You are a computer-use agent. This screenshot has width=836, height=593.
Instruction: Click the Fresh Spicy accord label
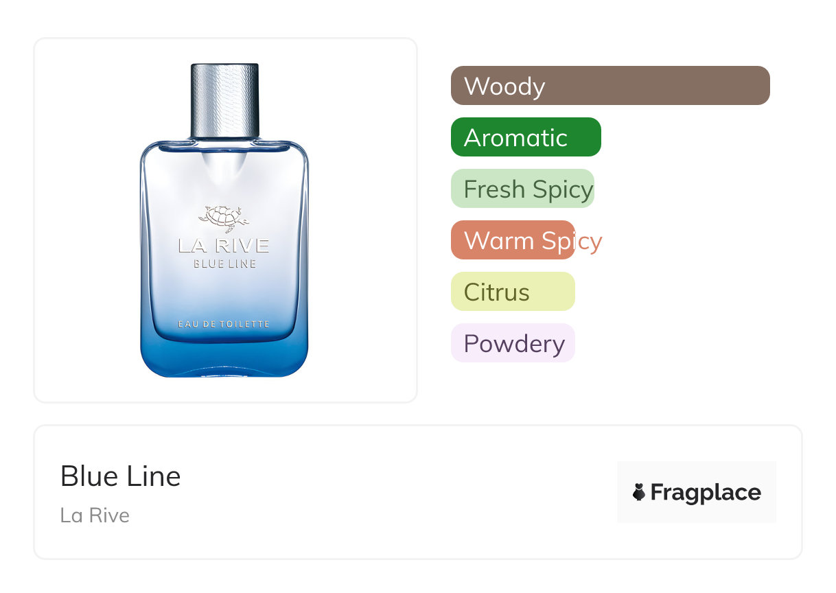(x=527, y=189)
